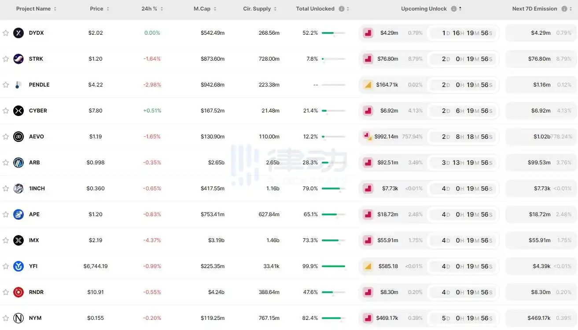Click the NYM token logo
The image size is (578, 330).
pyautogui.click(x=18, y=318)
